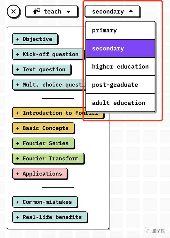Select higher education level

(120, 67)
